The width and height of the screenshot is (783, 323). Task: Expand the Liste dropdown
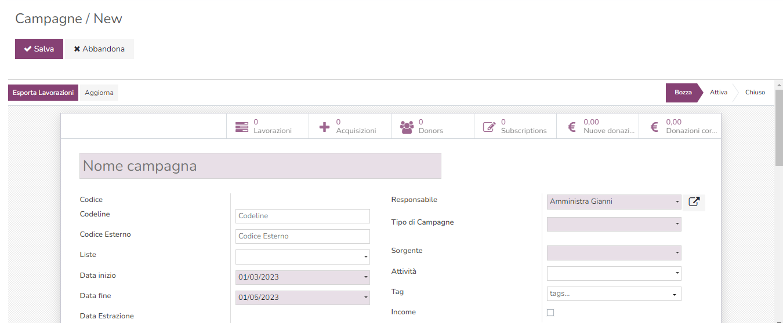[x=302, y=256]
